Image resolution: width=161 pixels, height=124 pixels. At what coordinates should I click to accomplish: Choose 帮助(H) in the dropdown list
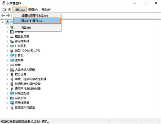37,27
